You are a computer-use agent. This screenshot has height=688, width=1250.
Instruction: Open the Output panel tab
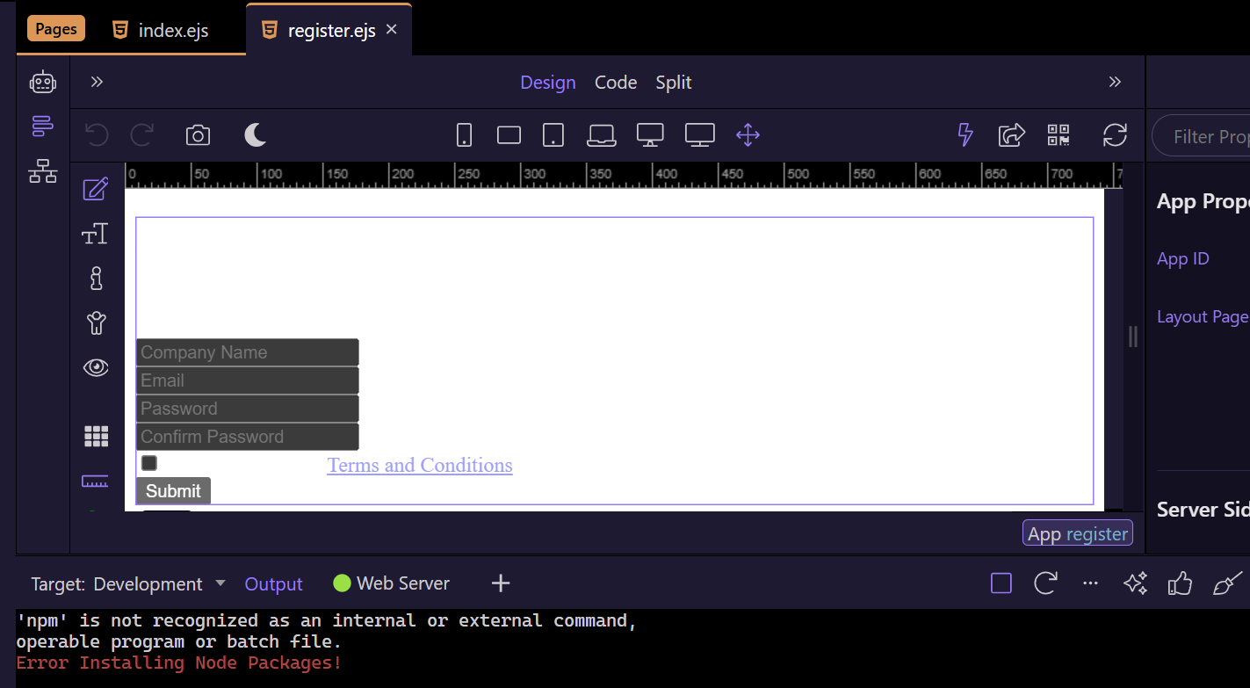(x=273, y=584)
